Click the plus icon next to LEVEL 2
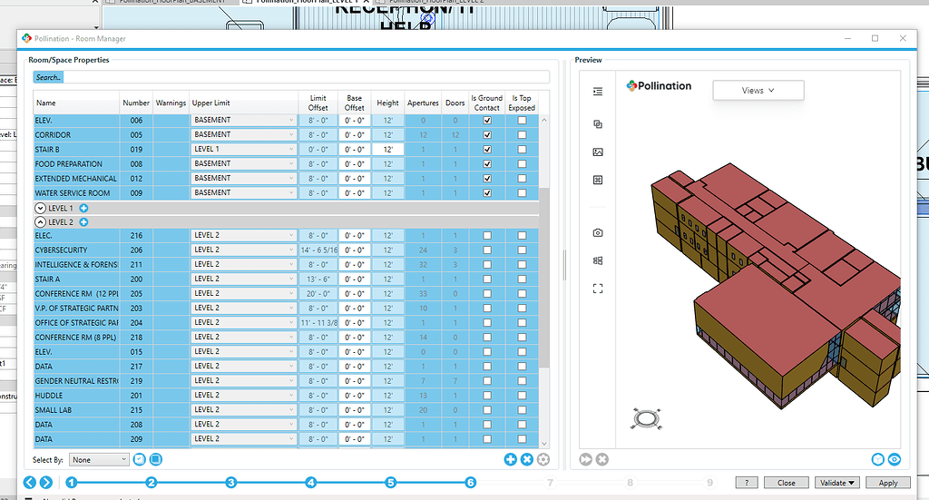The height and width of the screenshot is (500, 929). tap(83, 222)
